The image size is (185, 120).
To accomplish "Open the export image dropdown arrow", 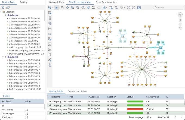I will pos(53,8).
